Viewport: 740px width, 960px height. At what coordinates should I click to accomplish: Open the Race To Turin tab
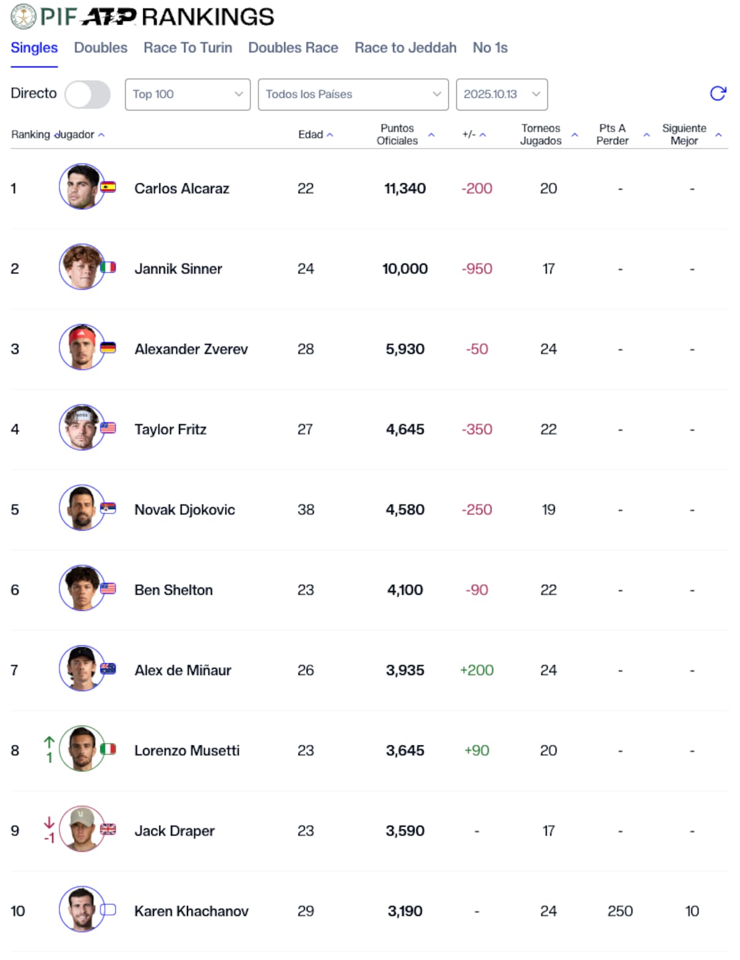coord(187,48)
